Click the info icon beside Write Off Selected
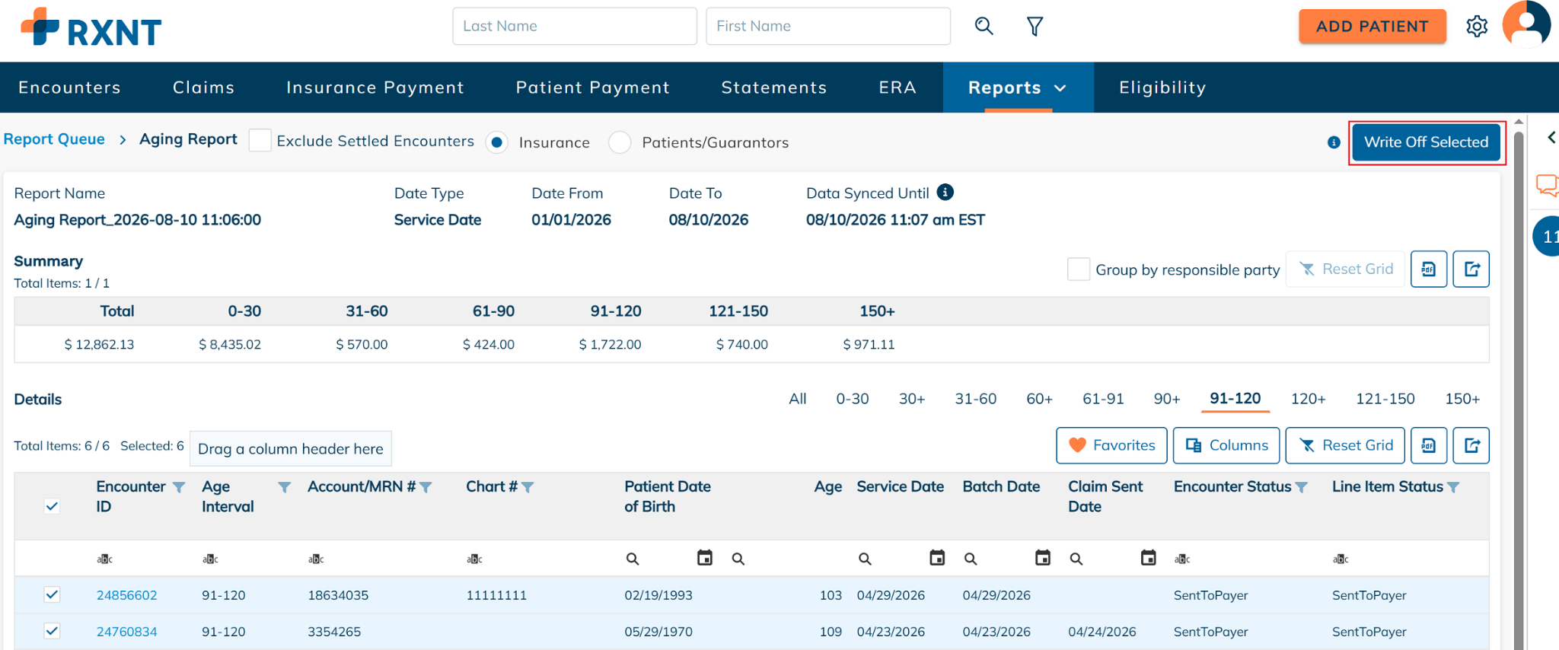This screenshot has width=1559, height=650. [x=1334, y=142]
